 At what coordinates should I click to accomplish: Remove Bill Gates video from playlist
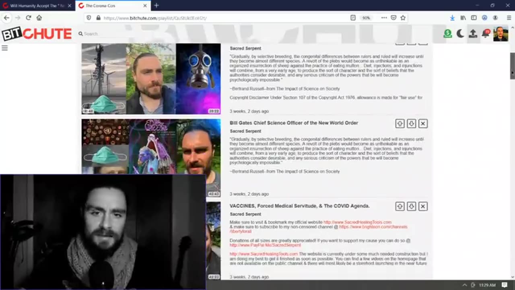coord(423,124)
